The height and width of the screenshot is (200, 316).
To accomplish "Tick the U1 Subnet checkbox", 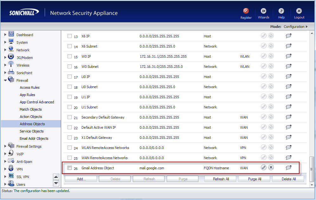I will tap(69, 107).
